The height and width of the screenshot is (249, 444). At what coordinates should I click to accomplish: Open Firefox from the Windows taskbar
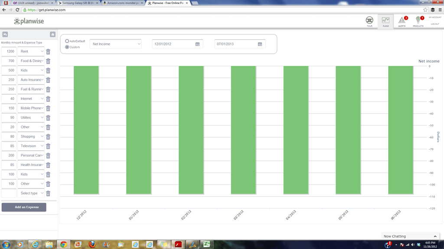pos(92,245)
